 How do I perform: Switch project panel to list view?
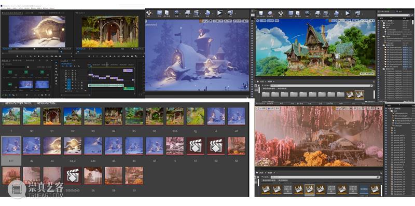6,95
